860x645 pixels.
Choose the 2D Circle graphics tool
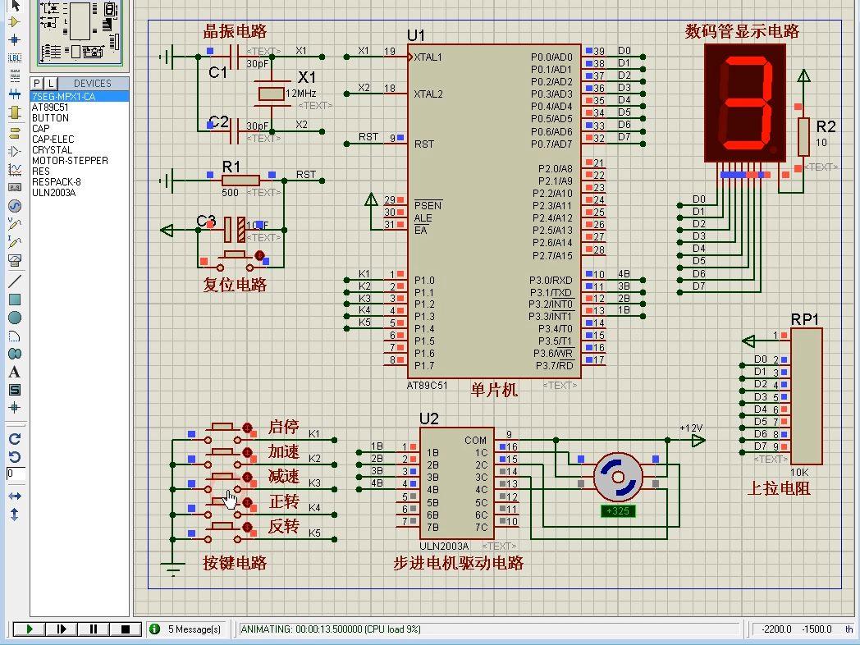click(x=15, y=318)
